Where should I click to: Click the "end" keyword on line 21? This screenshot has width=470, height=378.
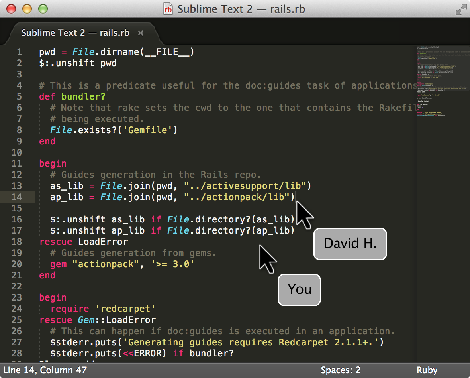[x=47, y=276]
